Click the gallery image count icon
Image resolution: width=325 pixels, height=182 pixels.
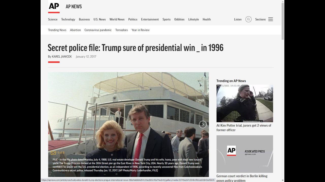coord(53,153)
